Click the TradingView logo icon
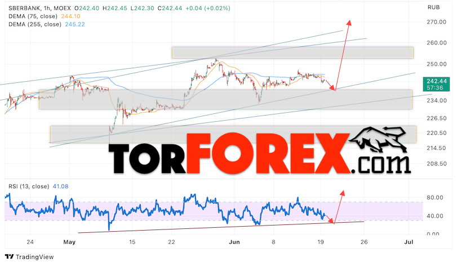This screenshot has height=265, width=457. point(10,257)
